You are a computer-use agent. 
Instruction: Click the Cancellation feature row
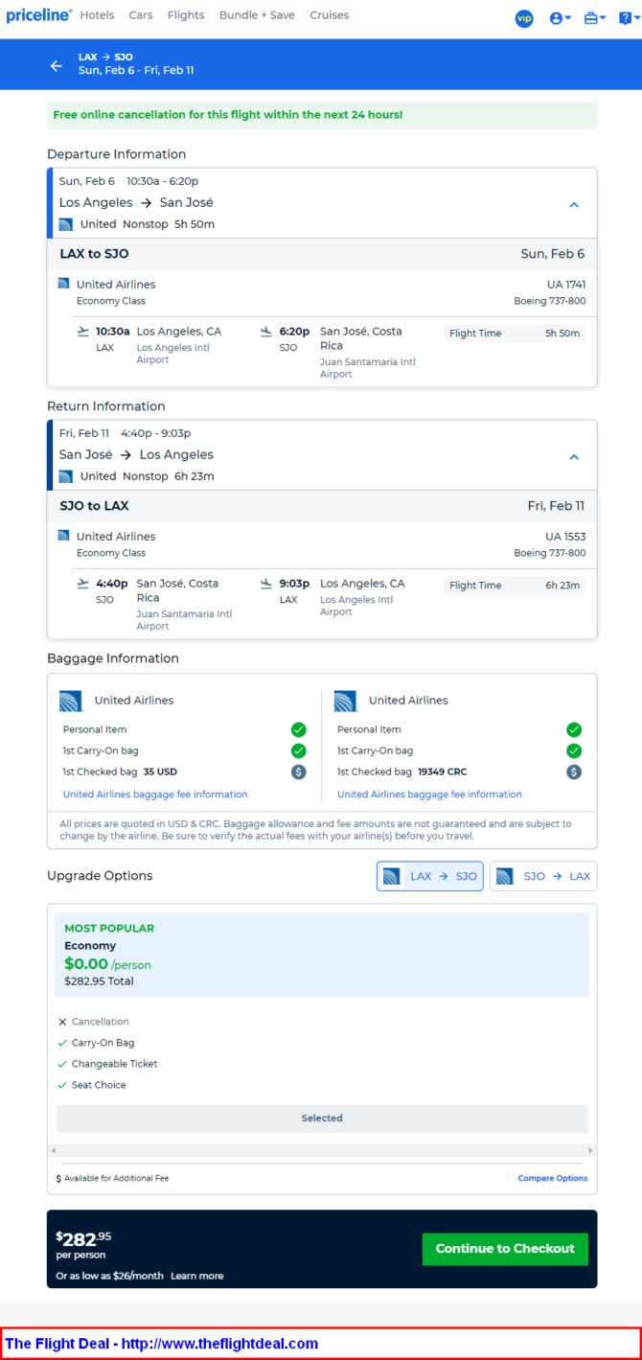tap(94, 1022)
